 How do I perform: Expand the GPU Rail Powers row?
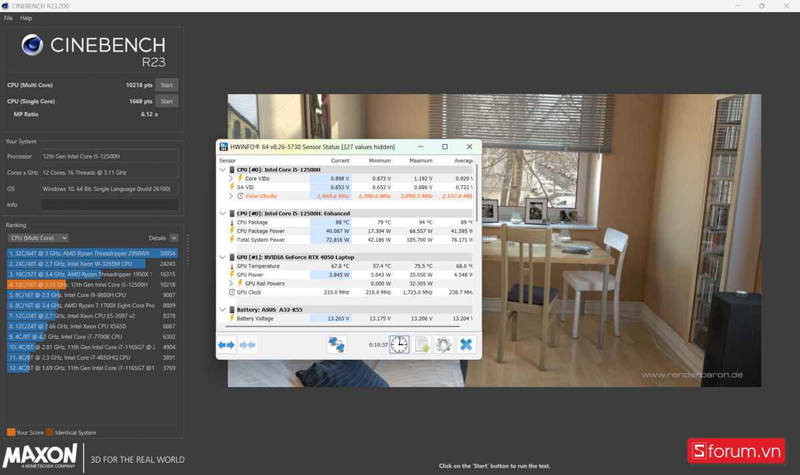(x=231, y=283)
